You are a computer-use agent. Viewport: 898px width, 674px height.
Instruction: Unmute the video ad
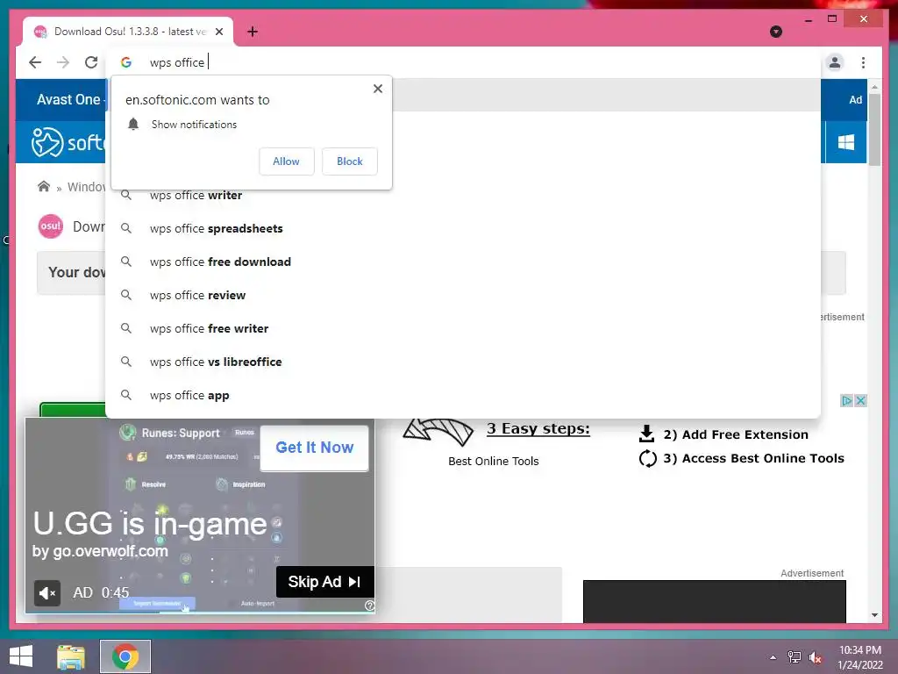click(x=47, y=593)
